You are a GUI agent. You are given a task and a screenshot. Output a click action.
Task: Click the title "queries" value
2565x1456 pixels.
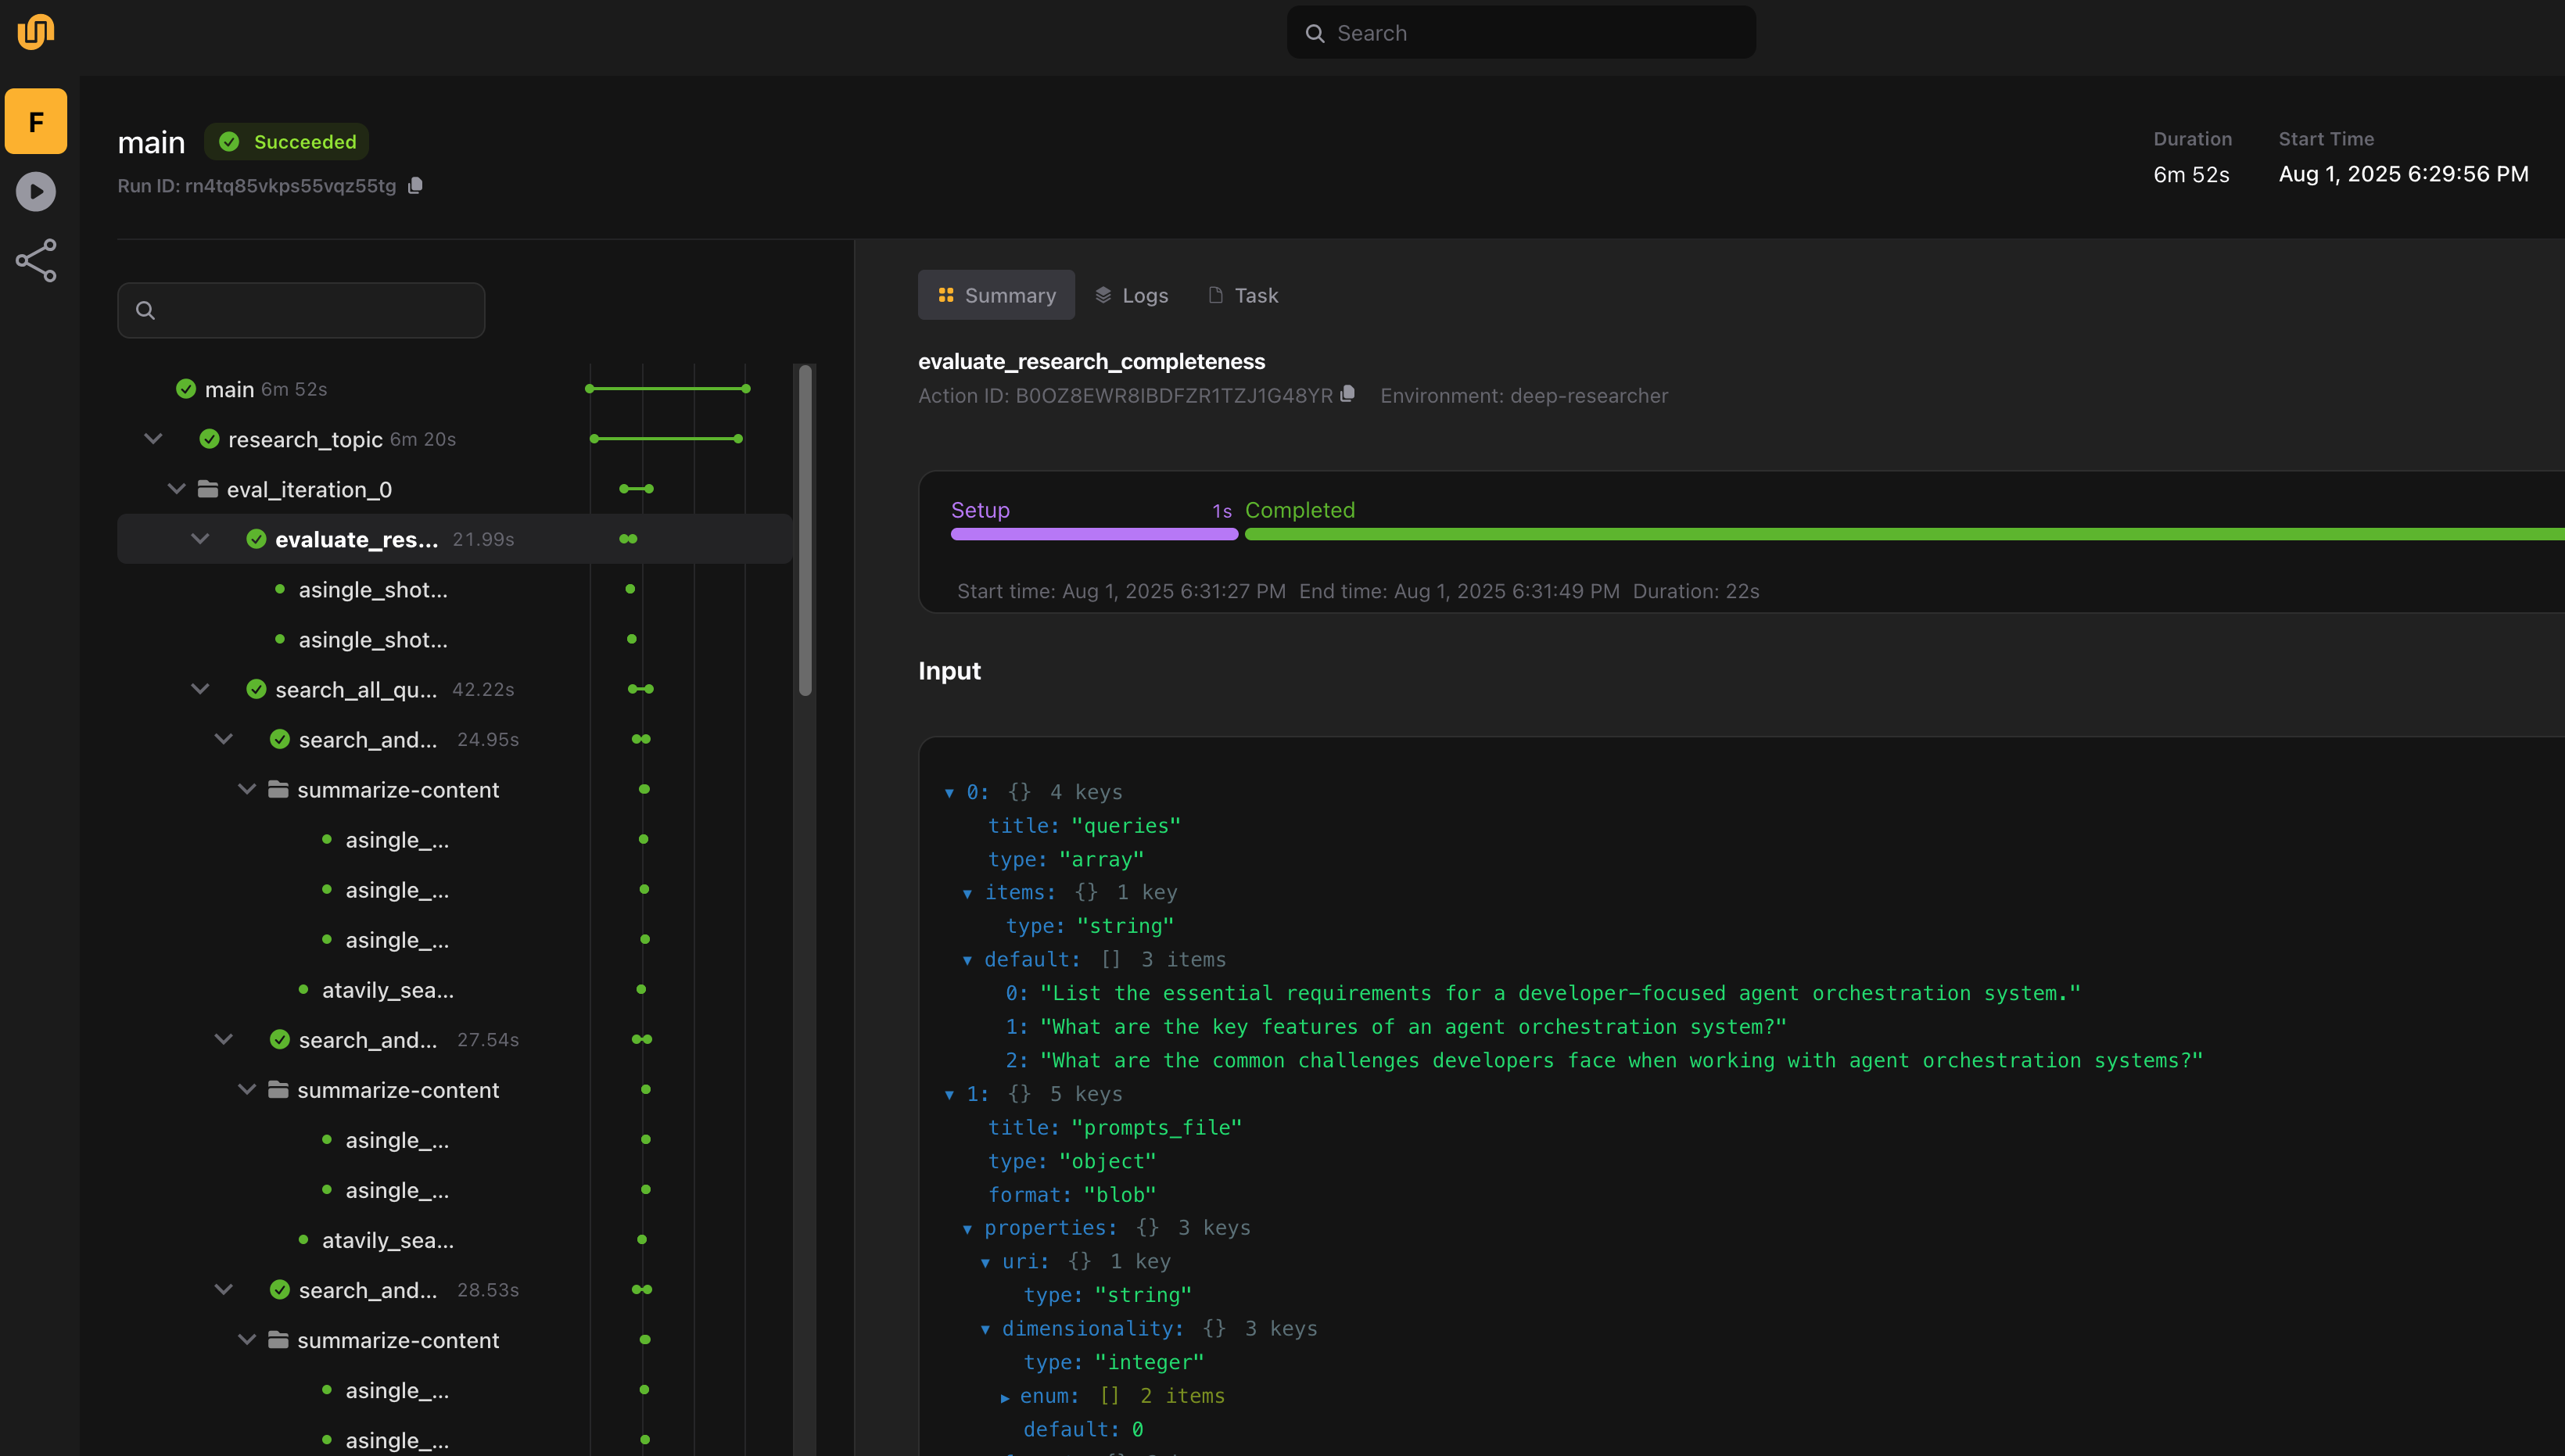1126,826
